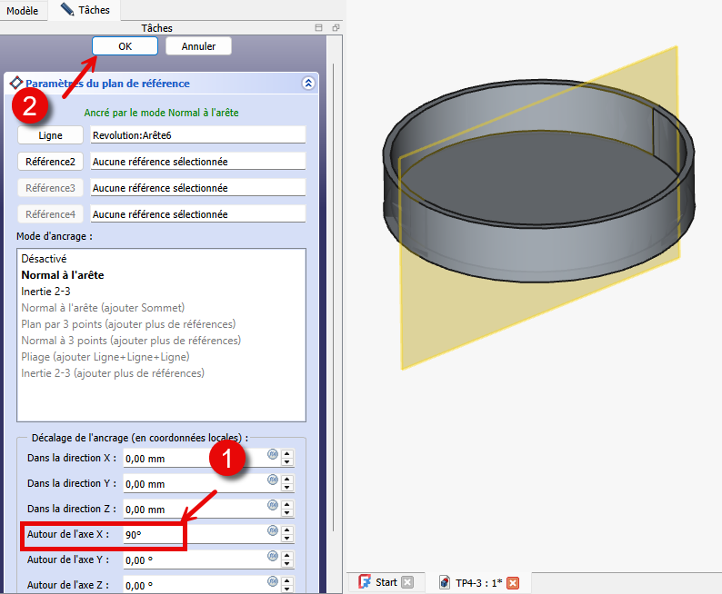The height and width of the screenshot is (594, 722).
Task: Close the TP4-3 document tab
Action: [513, 582]
